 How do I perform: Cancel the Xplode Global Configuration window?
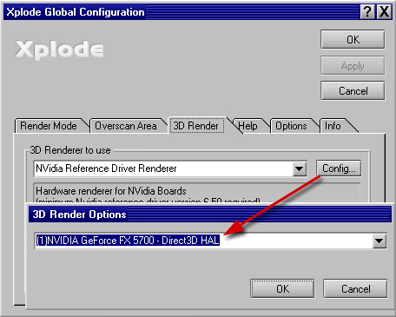[353, 91]
